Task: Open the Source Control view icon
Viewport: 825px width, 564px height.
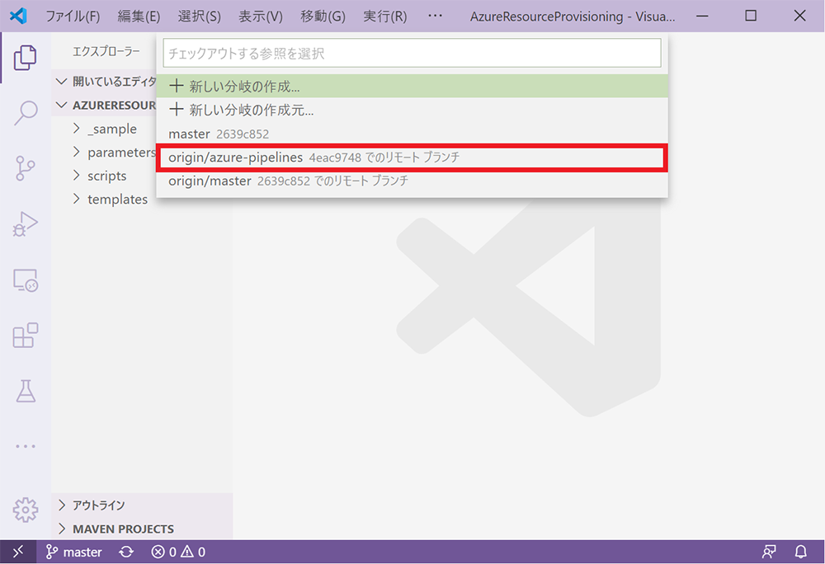Action: click(x=25, y=169)
